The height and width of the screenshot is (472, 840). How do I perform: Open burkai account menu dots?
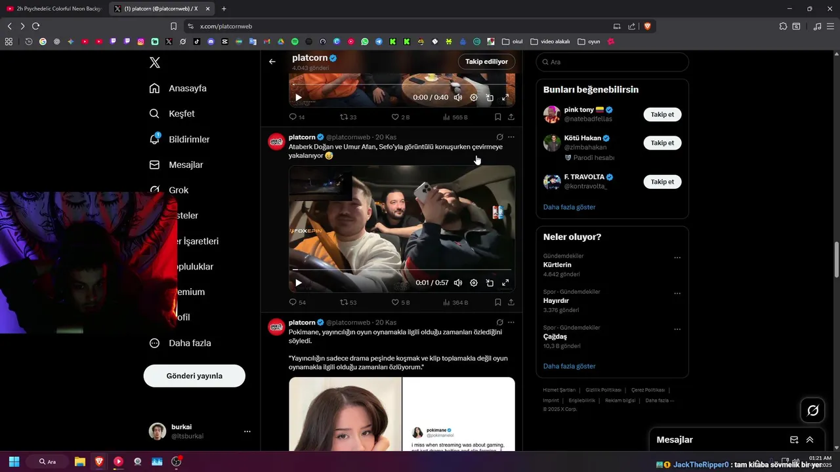point(247,431)
